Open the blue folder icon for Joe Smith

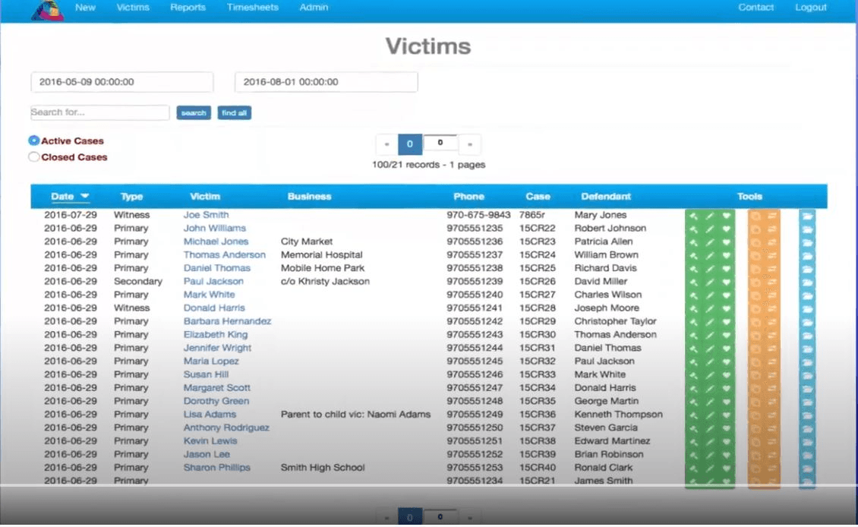[x=808, y=216]
